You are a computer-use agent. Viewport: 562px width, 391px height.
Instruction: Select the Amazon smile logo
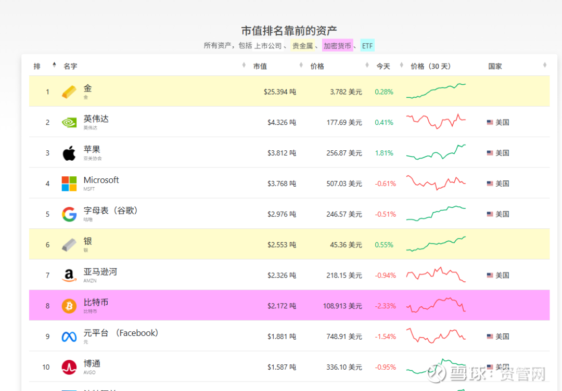click(68, 275)
